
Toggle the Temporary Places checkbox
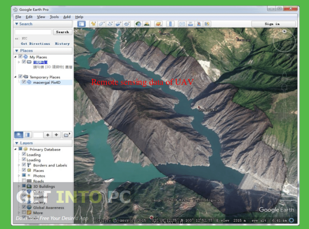click(x=20, y=76)
